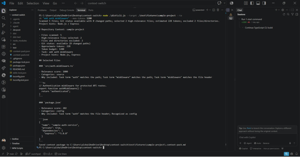Viewport: 300px width, 157px height.
Task: Click the trash icon to kill terminal
Action: (218, 10)
